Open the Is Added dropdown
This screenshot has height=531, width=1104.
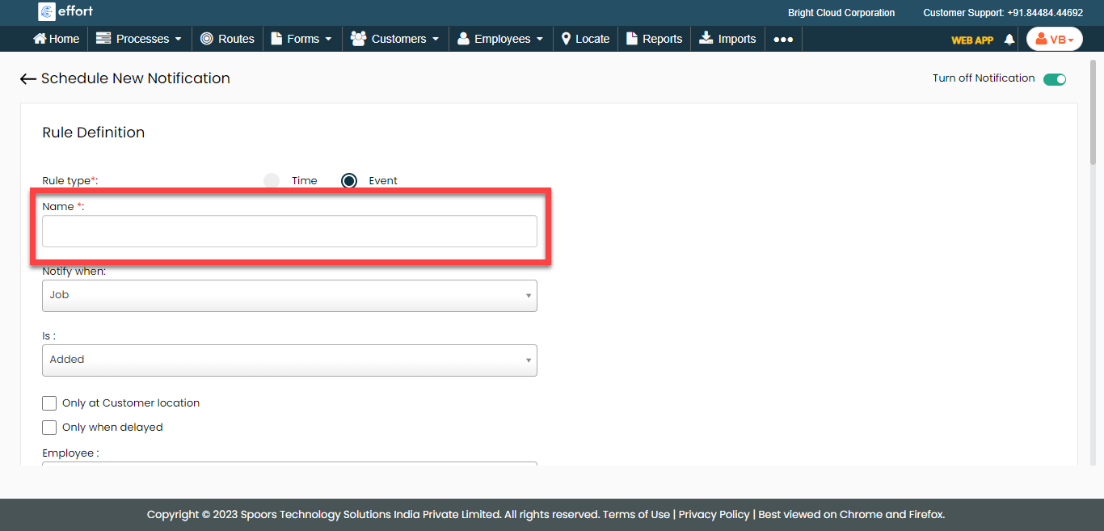point(289,360)
